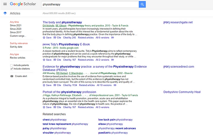Open Cited by 1134 link
Screen dimensions: 213x135
coord(70,85)
